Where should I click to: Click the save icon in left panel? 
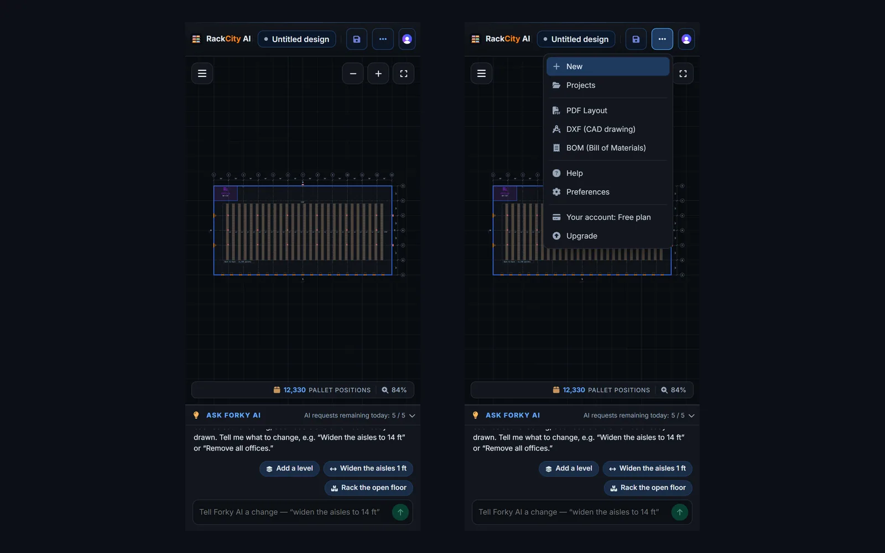click(357, 39)
